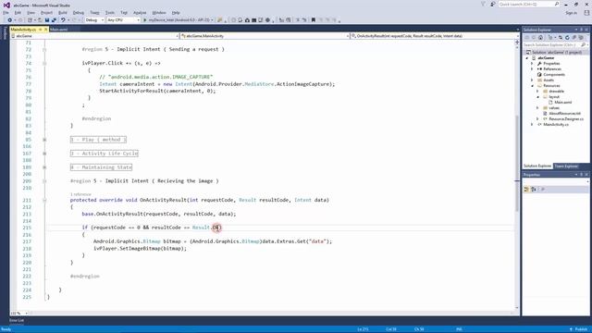Collapse the region outline on line 72
This screenshot has width=592, height=333.
[x=44, y=49]
